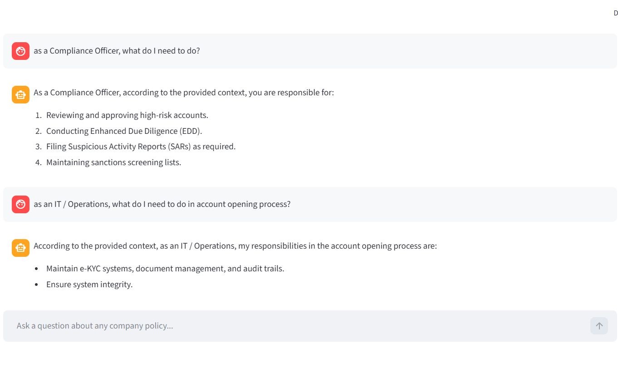Click inside the 'Ask a question about any company policy' field
Viewport: 618px width, 368px height.
(x=181, y=325)
